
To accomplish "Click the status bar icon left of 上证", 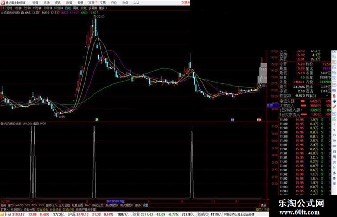I will pos(2,215).
